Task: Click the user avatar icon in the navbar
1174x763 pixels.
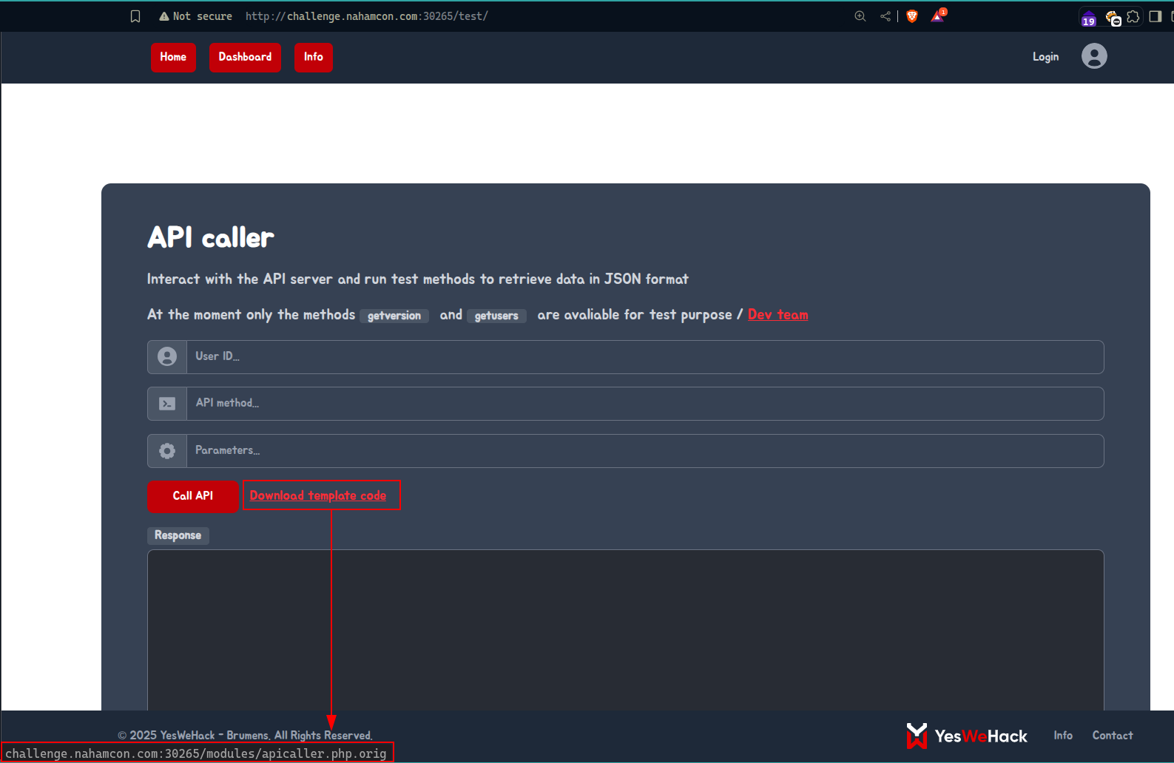Action: pos(1094,56)
